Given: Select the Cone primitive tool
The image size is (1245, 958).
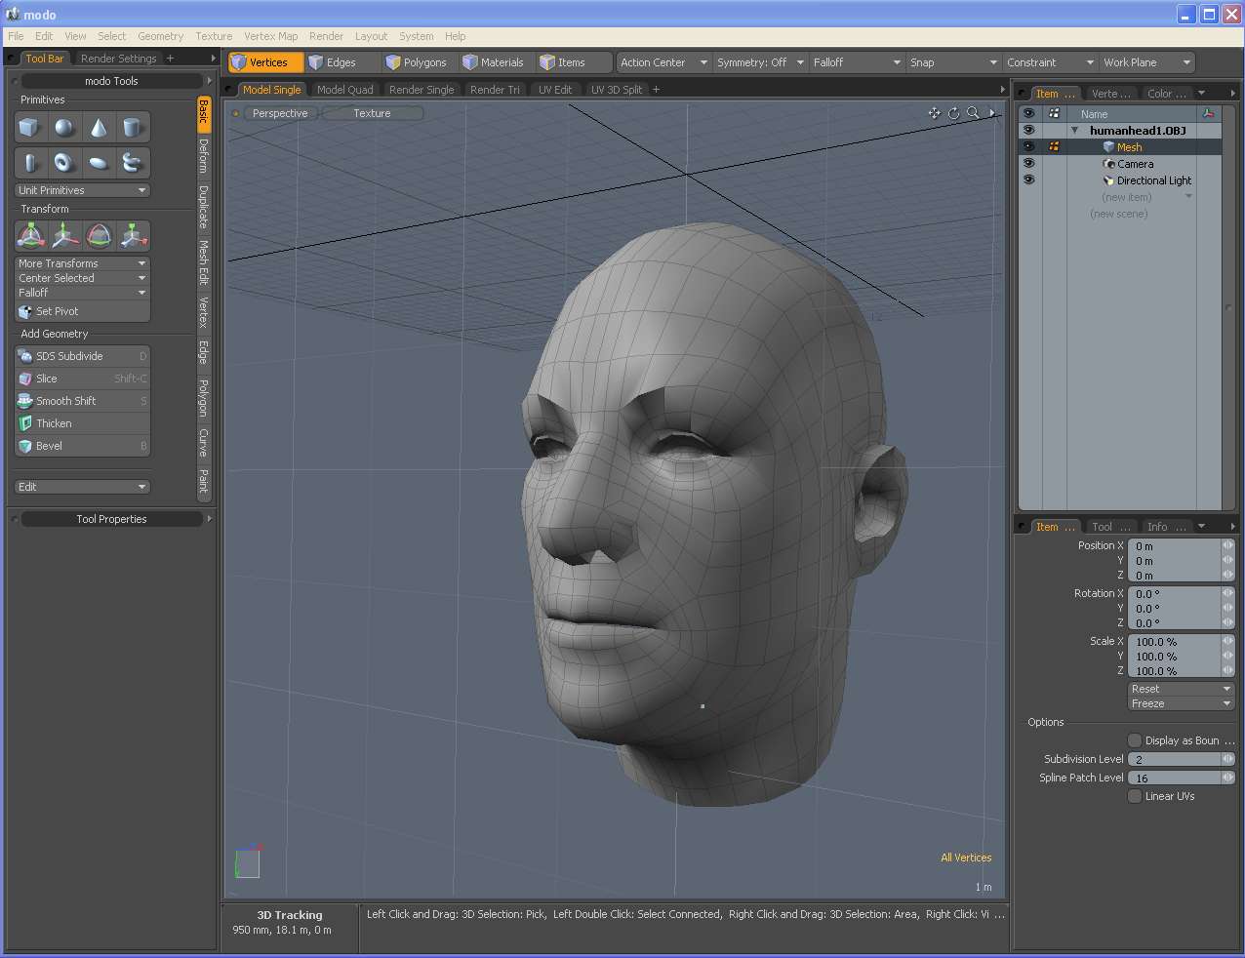Looking at the screenshot, I should coord(99,127).
